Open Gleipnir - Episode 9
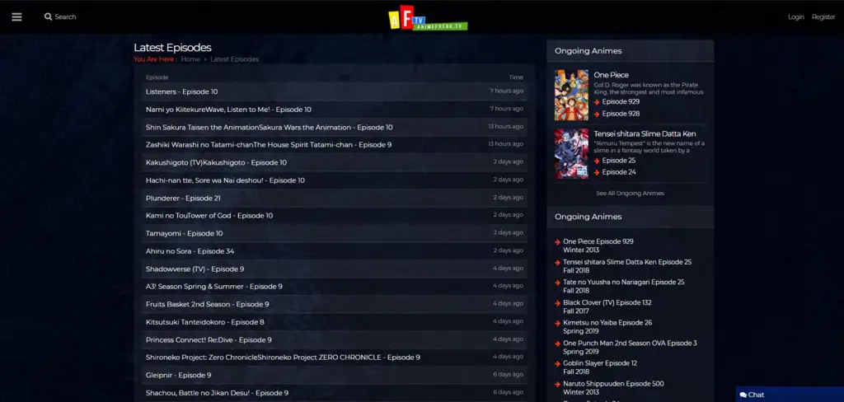Image resolution: width=844 pixels, height=402 pixels. tap(179, 375)
